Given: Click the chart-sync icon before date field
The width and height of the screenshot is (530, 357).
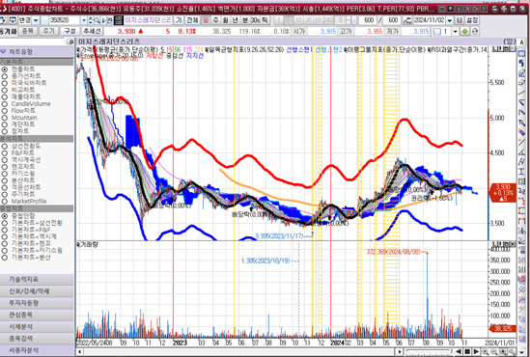Looking at the screenshot, I should pyautogui.click(x=407, y=20).
